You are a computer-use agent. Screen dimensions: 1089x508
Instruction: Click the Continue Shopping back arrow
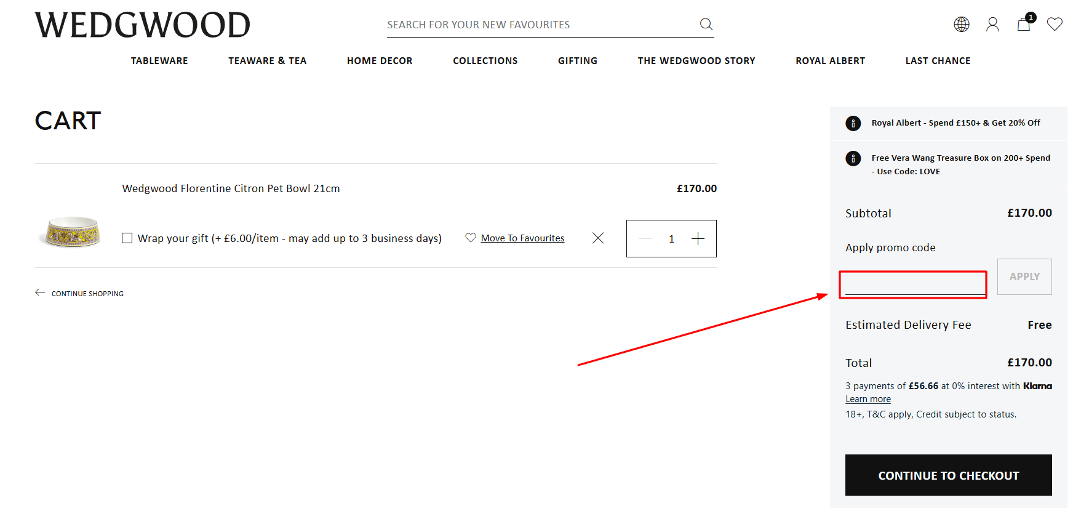coord(40,292)
